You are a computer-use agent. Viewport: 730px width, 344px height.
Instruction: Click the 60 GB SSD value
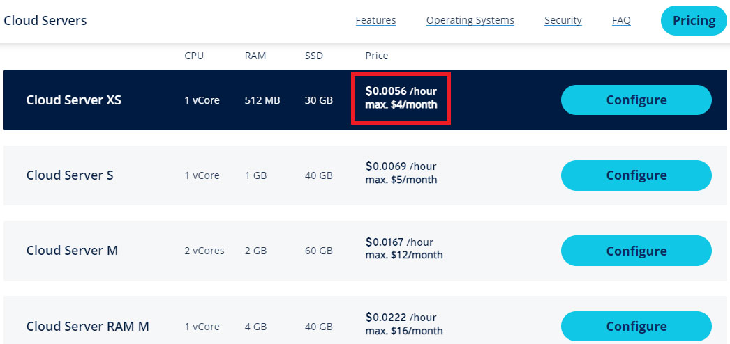[319, 251]
